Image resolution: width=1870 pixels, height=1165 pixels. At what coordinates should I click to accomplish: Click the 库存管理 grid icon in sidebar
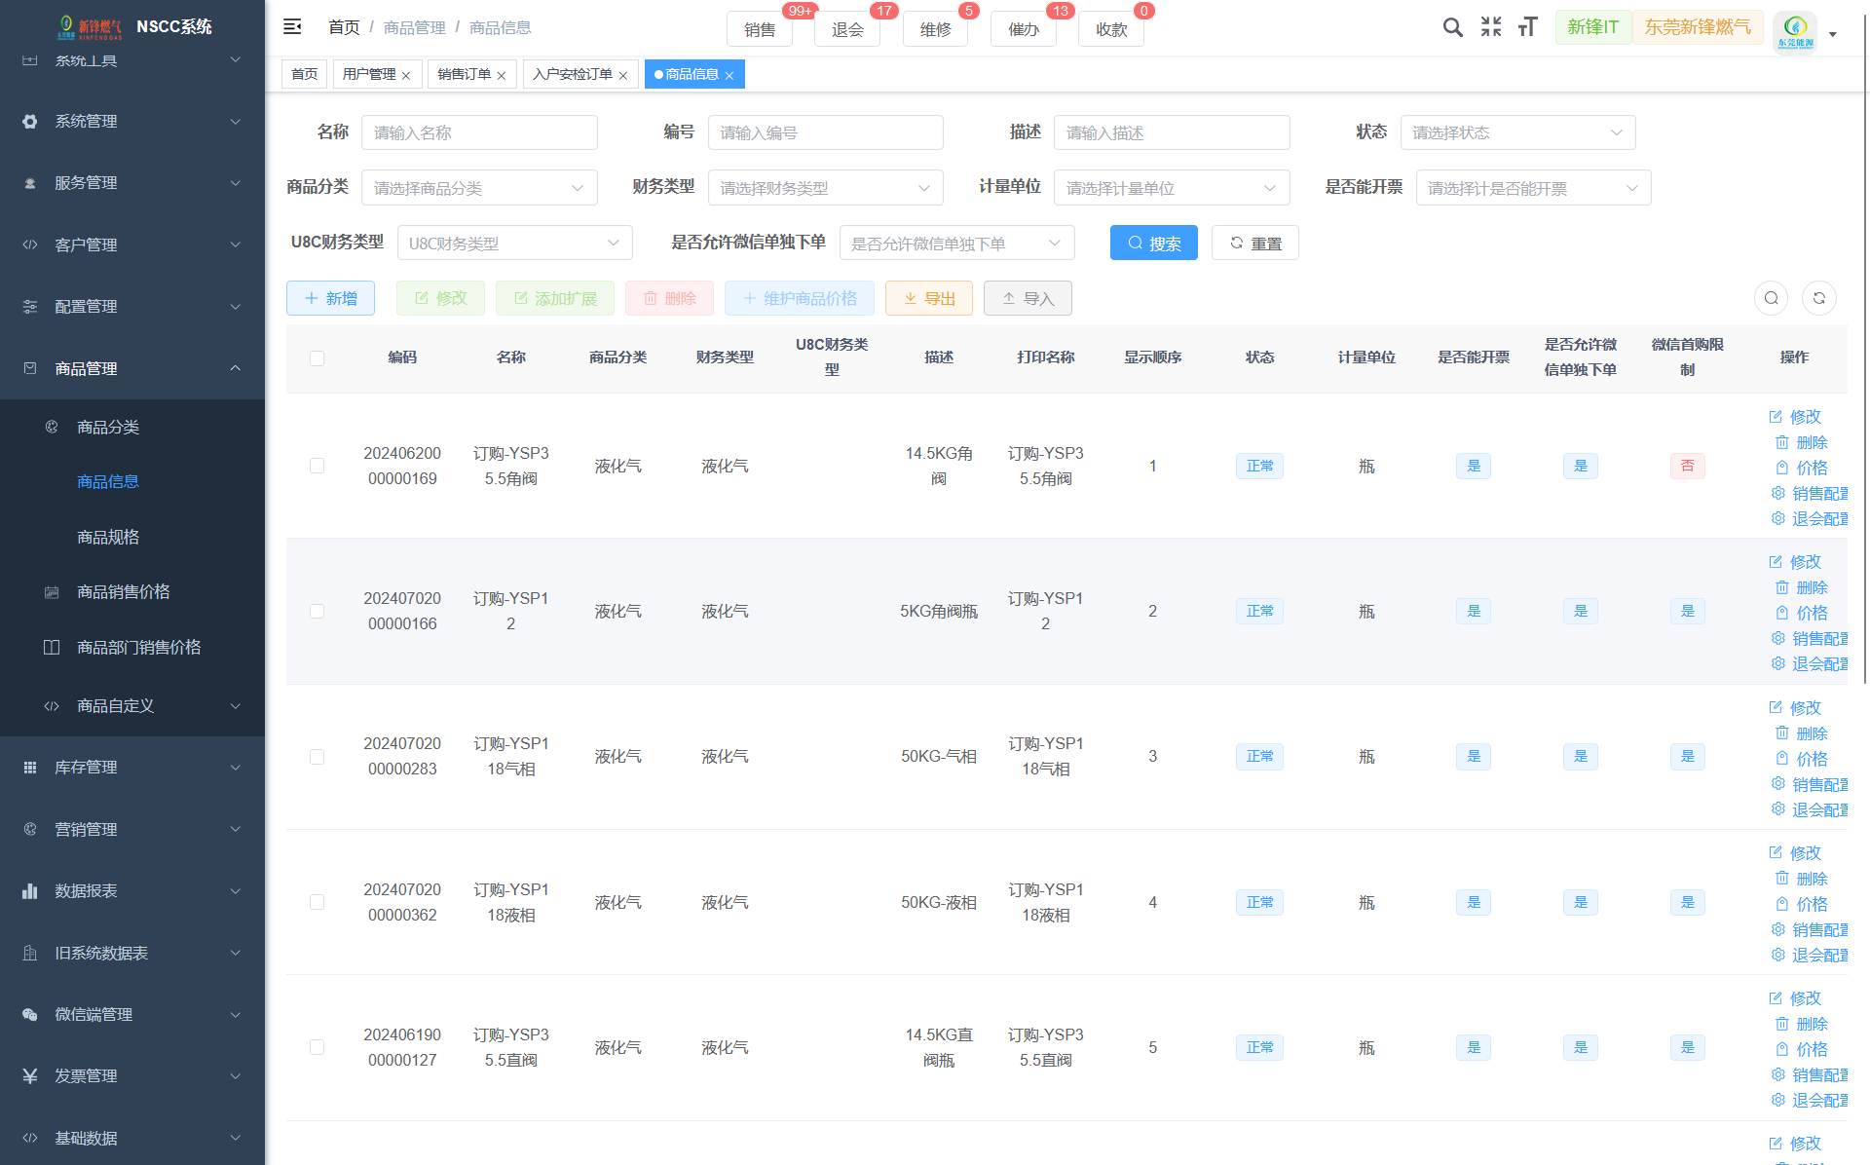coord(30,768)
